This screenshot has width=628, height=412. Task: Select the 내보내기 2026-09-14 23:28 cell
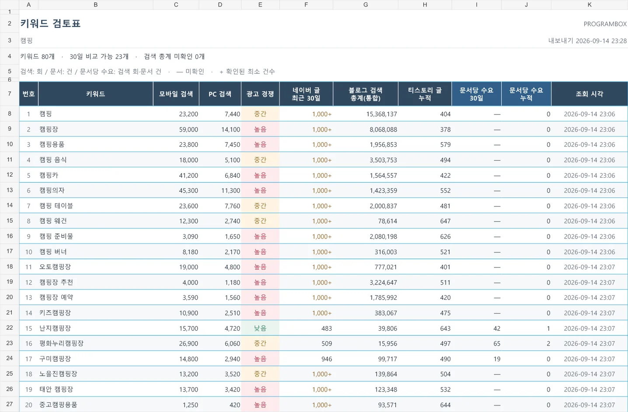tap(587, 41)
